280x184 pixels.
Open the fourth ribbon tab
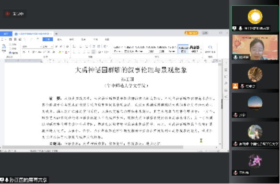click(x=83, y=39)
